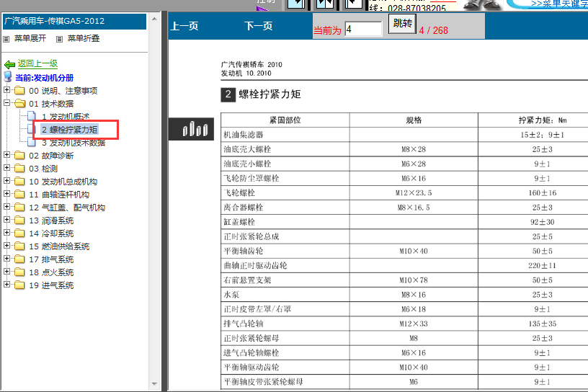Click the 跳转 jump button
Screen dimensions: 588x392
point(402,24)
